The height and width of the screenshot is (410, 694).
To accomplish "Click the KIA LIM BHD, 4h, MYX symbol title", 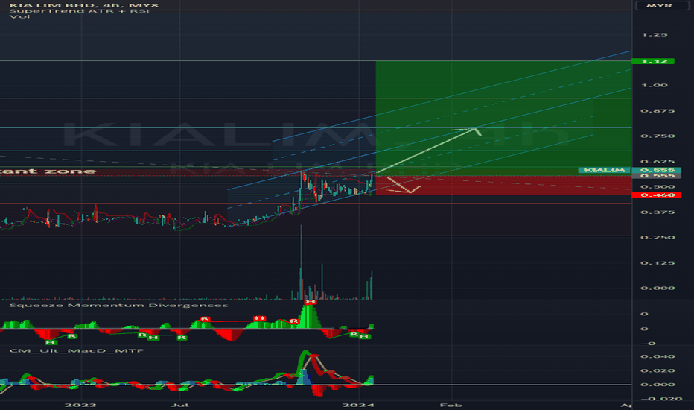I will coord(84,5).
